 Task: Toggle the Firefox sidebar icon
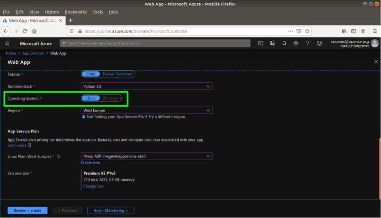point(353,31)
